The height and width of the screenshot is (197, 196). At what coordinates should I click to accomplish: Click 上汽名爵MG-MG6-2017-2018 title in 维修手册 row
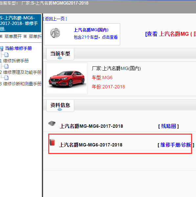(91, 145)
